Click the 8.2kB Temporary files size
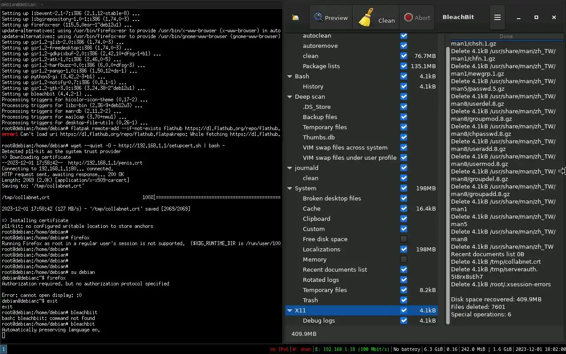 [428, 290]
